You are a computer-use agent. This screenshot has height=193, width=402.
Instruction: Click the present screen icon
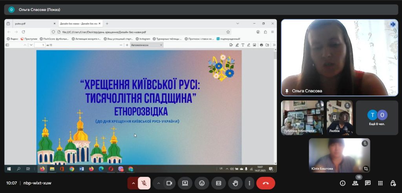pyautogui.click(x=185, y=183)
